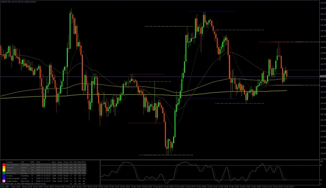Click the orange Australia session color box

4,168
